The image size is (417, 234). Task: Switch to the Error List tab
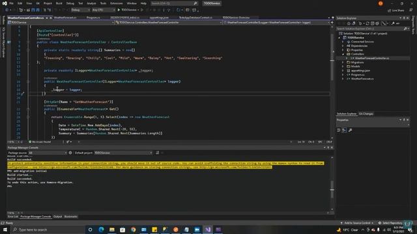(13, 216)
